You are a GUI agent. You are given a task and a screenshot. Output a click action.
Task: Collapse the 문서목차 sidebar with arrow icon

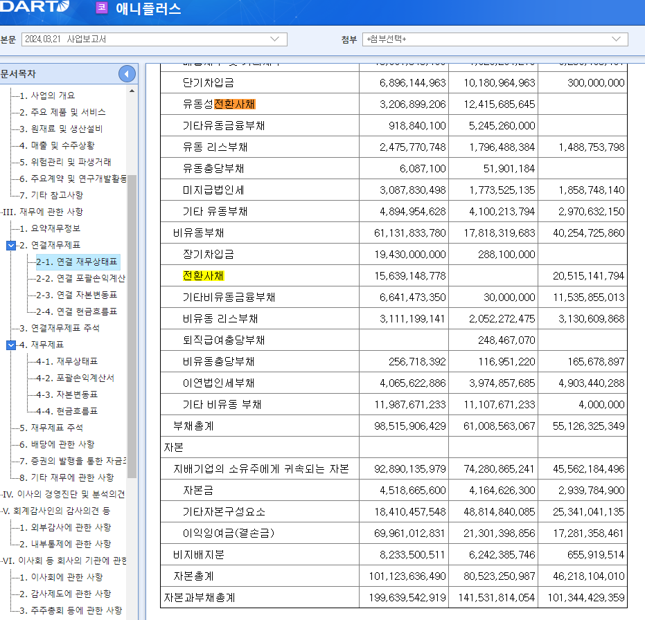127,73
